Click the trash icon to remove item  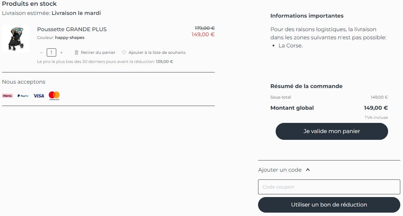coord(77,52)
